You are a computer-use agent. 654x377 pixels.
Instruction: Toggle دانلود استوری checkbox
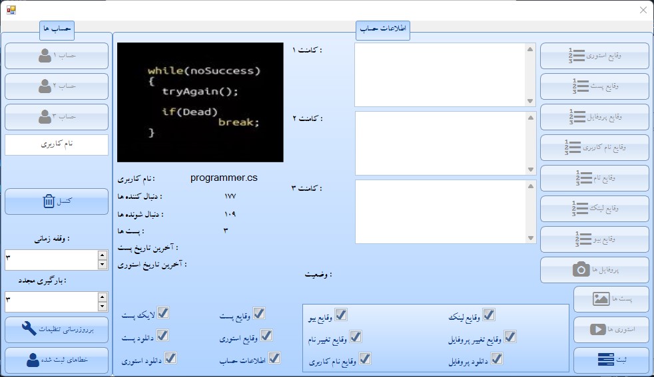170,358
